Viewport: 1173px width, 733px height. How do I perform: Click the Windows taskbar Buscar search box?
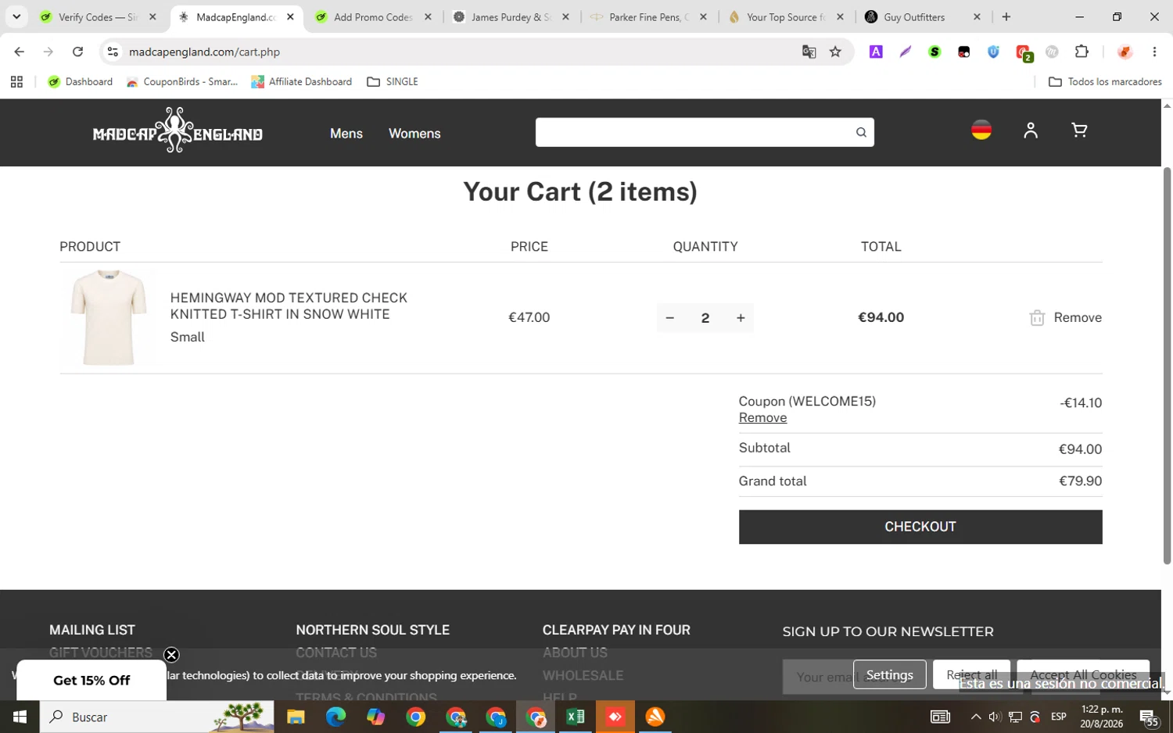point(156,717)
